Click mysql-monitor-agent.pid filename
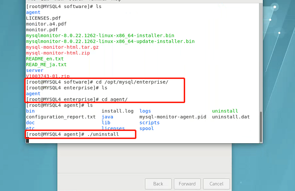 pyautogui.click(x=173, y=117)
